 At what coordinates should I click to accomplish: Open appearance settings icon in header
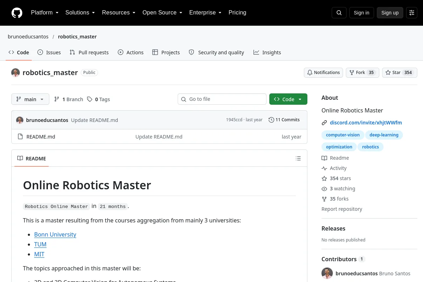tap(412, 13)
